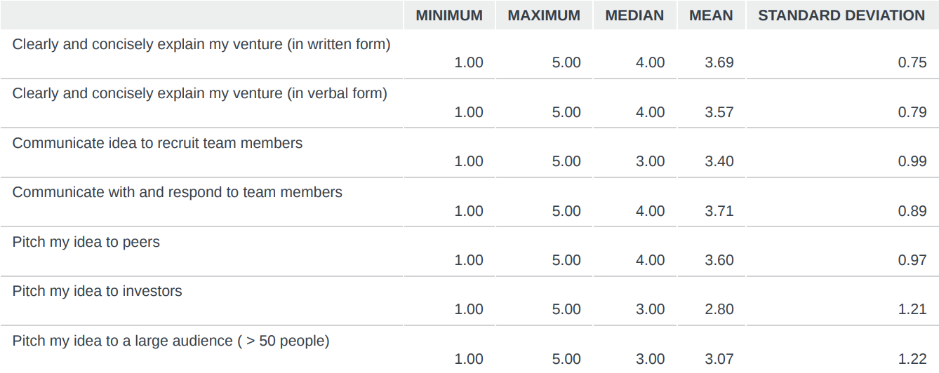Select the standard deviation value 0.79
Viewport: 939px width, 373px height.
point(912,112)
